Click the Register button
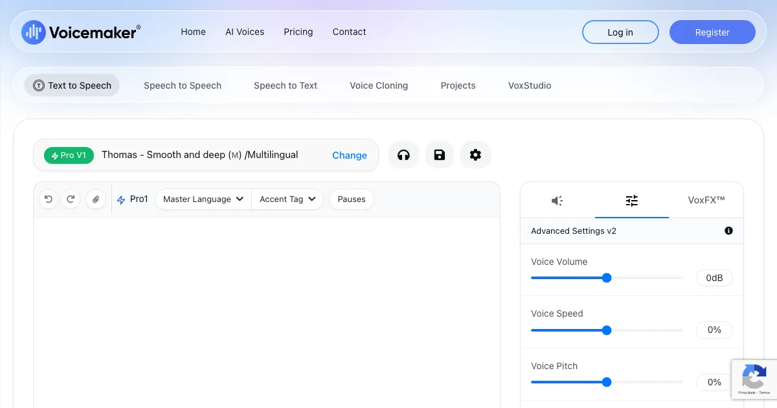This screenshot has width=777, height=408. pos(712,32)
